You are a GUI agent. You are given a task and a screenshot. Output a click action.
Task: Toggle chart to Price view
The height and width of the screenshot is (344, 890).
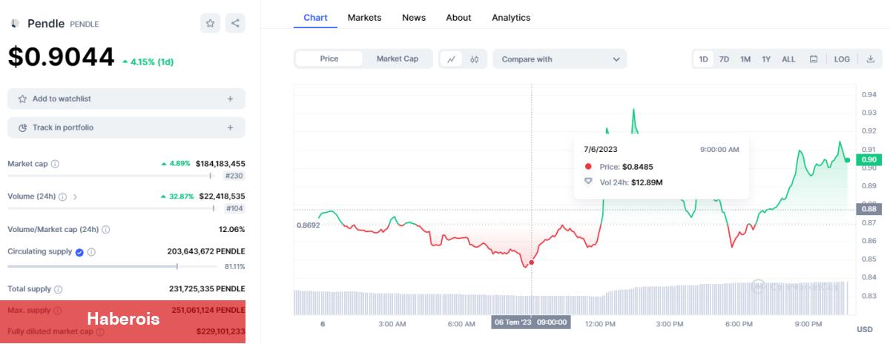click(329, 59)
